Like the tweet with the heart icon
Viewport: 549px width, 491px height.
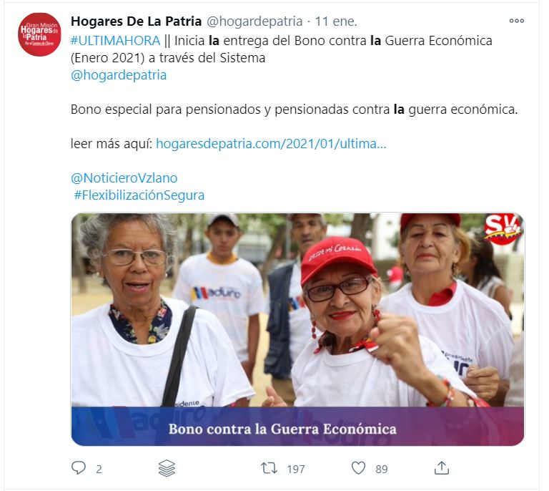tap(358, 468)
